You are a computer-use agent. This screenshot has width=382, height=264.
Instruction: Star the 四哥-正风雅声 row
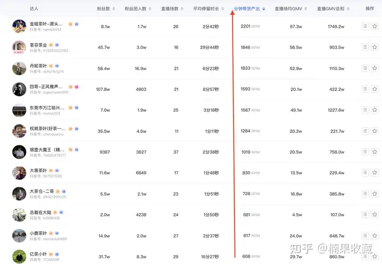(x=375, y=89)
